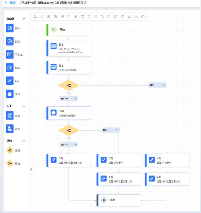
Task: Open the info icon in toolbar
Action: tap(143, 17)
